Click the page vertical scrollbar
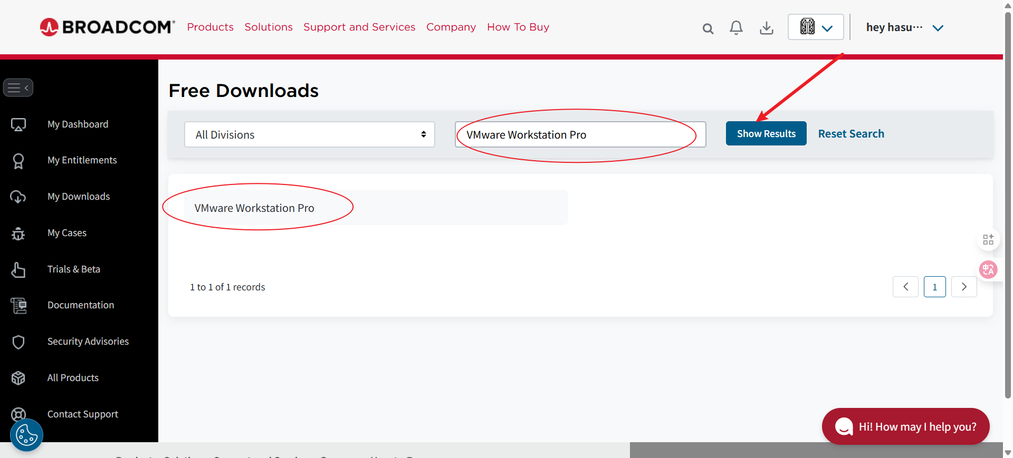Image resolution: width=1013 pixels, height=458 pixels. click(1008, 204)
